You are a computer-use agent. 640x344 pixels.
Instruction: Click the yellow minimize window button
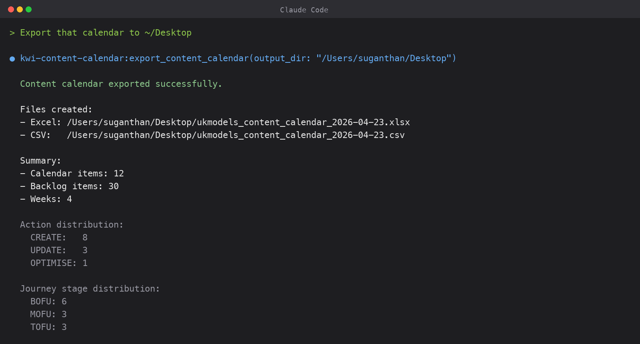click(20, 9)
